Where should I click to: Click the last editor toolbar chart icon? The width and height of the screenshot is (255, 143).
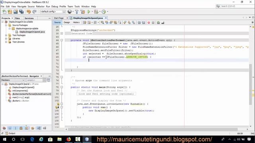[x=163, y=23]
